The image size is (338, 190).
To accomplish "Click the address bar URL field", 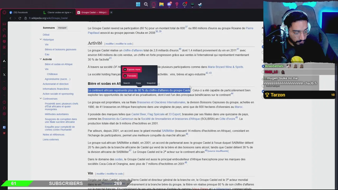I will click(x=48, y=18).
